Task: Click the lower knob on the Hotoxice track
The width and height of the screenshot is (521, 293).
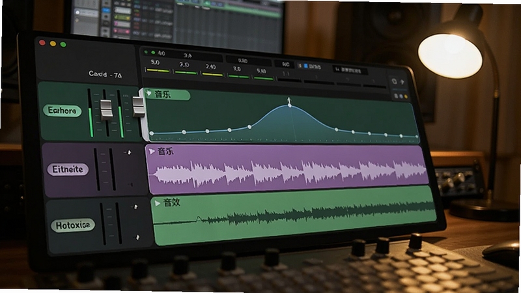Action: [137, 237]
